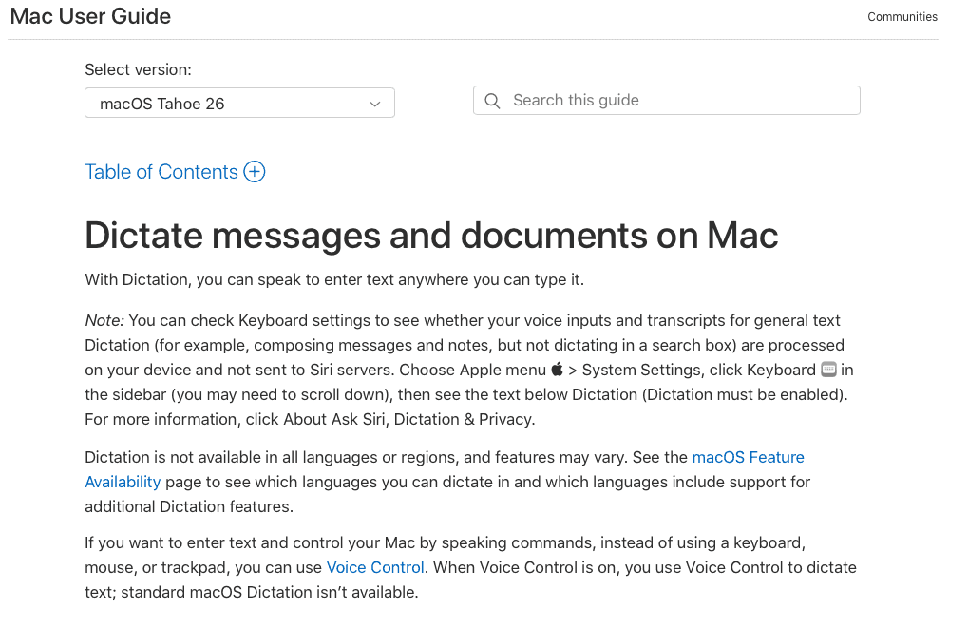968x628 pixels.
Task: Click the text 'About Ask Siri, Dictation & Privacy'
Action: [x=408, y=419]
